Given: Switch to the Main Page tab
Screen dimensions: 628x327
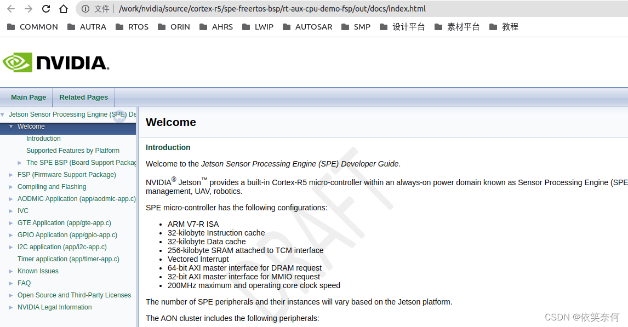Looking at the screenshot, I should 28,97.
